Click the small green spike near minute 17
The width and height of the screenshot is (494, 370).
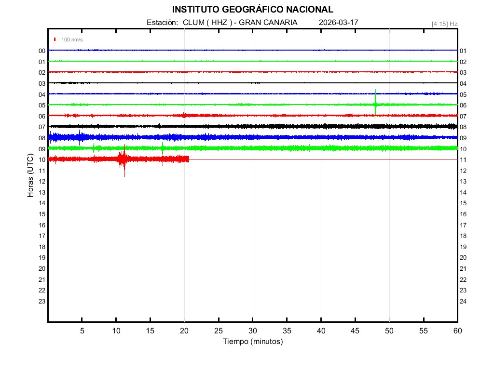(x=163, y=146)
